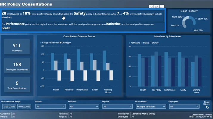213x119 pixels.
Task: Open the Regions slicer dropdown
Action: 117,107
